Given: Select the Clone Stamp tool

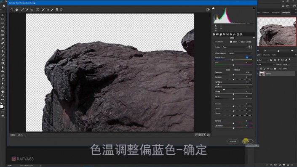Looking at the screenshot, I should [x=3, y=51].
